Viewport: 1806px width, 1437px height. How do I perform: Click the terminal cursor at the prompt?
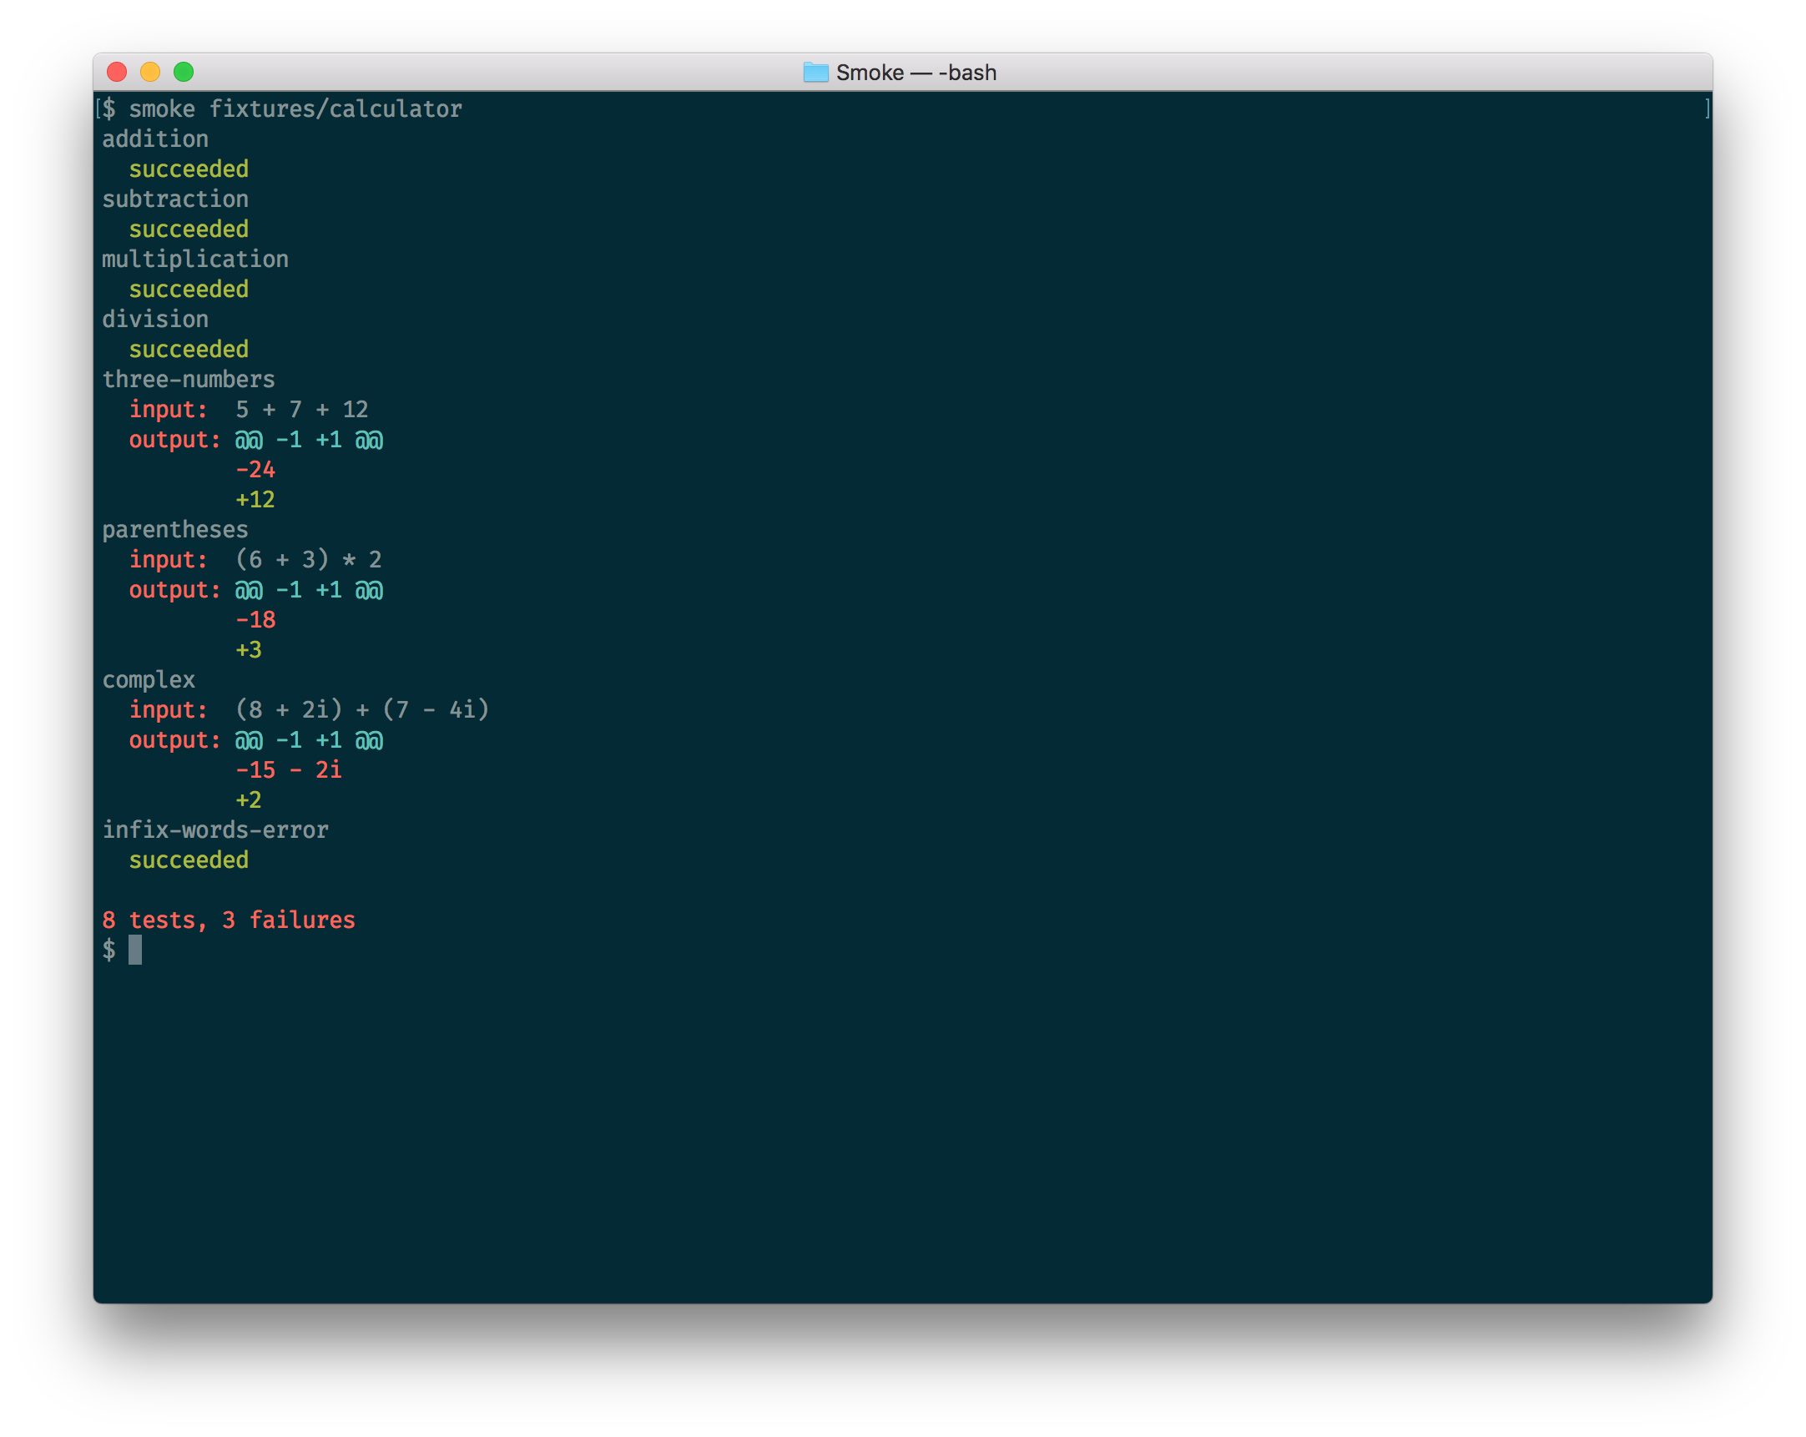[135, 950]
